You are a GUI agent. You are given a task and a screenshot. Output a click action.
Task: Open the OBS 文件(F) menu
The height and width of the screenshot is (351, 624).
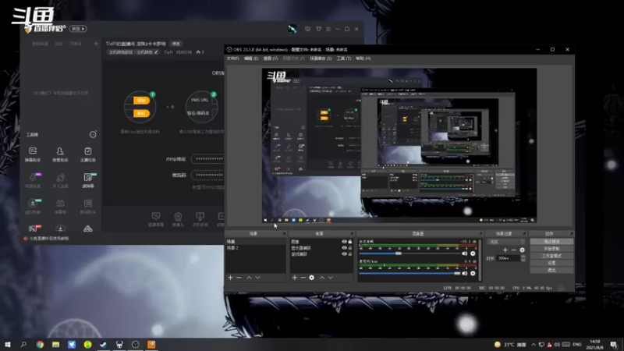tap(232, 58)
